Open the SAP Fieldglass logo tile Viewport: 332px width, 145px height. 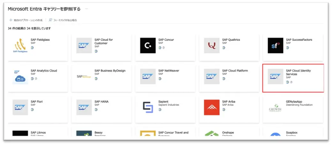[x=20, y=46]
